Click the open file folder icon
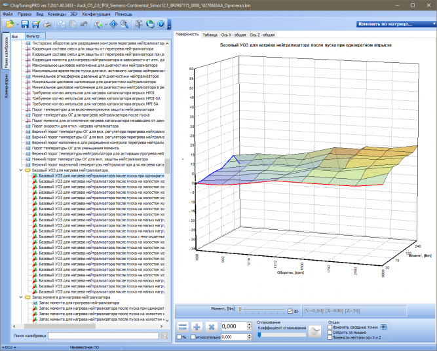Viewport: 437px width, 351px height. click(x=10, y=24)
